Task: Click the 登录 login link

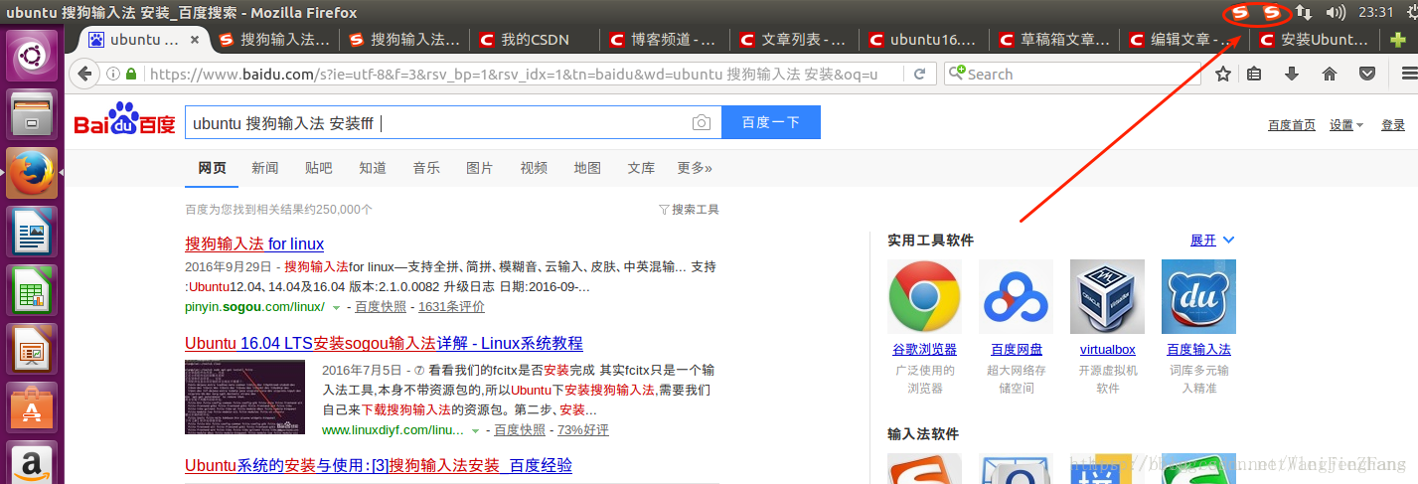Action: point(1393,125)
